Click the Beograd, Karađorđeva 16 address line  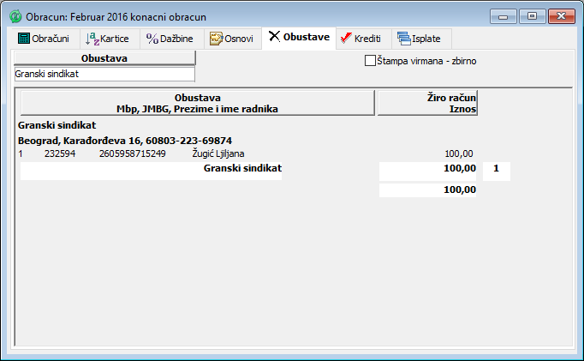tap(125, 141)
